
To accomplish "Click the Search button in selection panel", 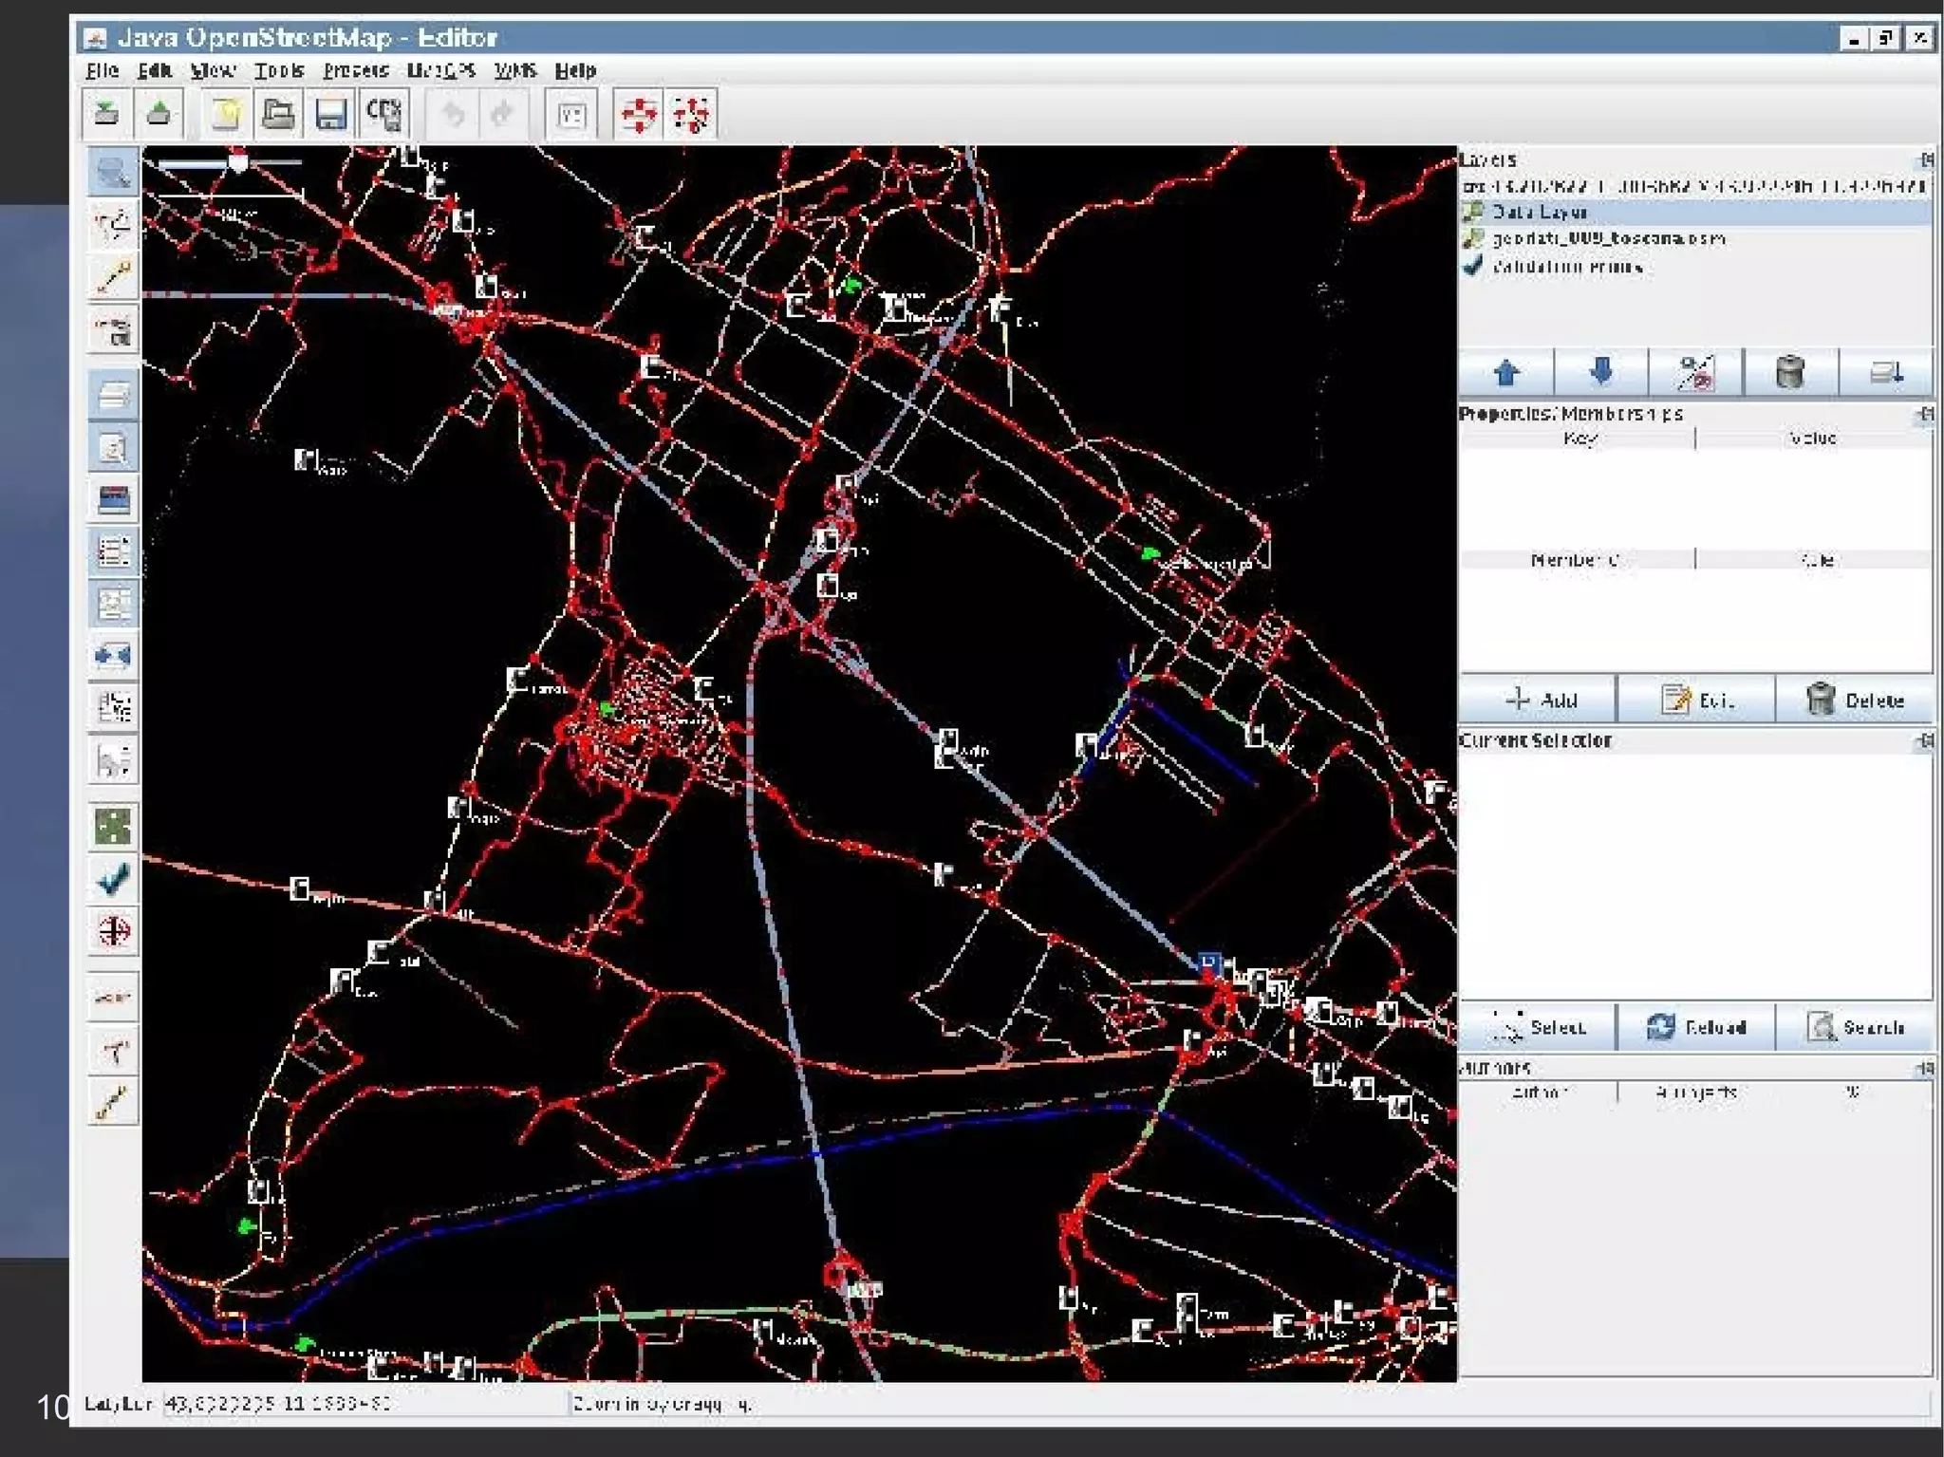I will tap(1855, 1027).
